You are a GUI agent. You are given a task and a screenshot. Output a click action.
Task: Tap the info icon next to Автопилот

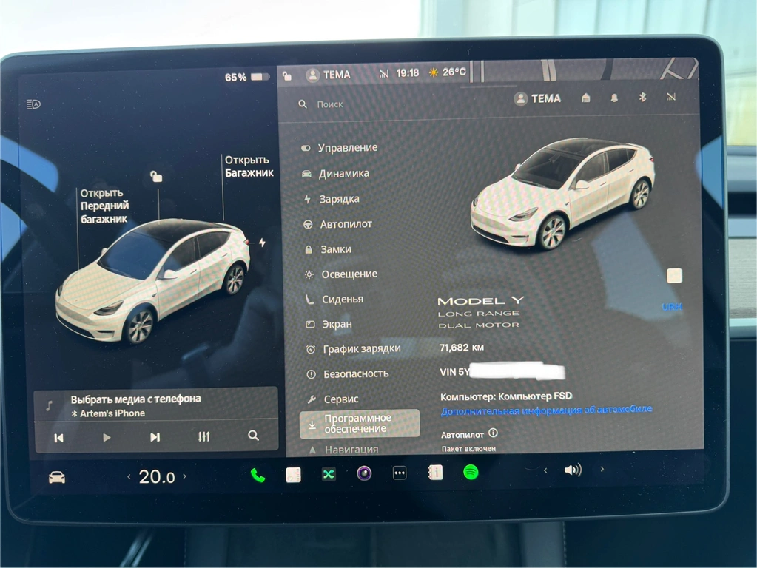click(493, 433)
